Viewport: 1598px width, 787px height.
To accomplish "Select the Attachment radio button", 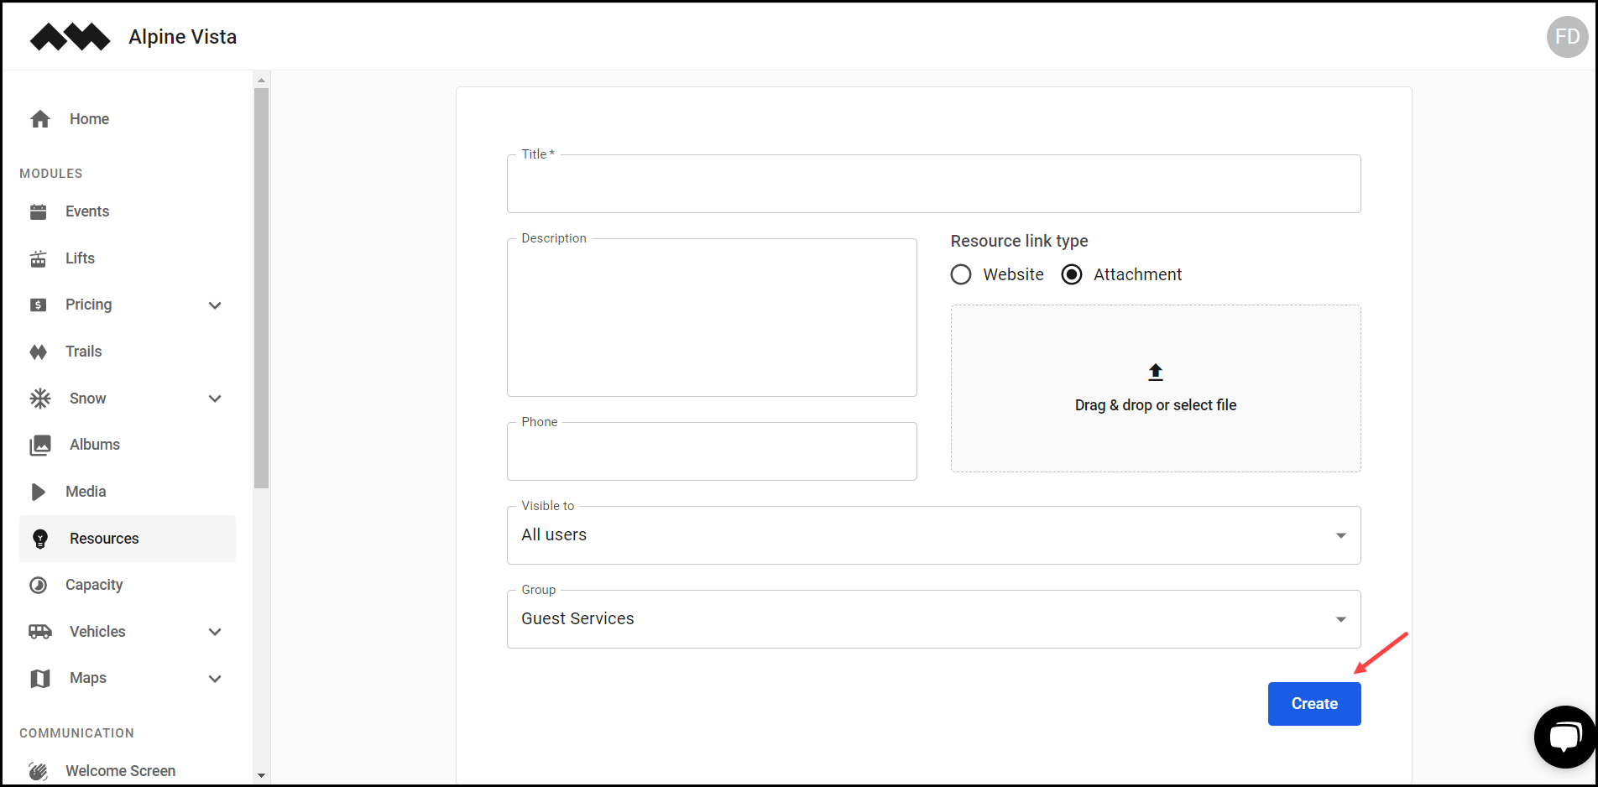I will pyautogui.click(x=1072, y=274).
